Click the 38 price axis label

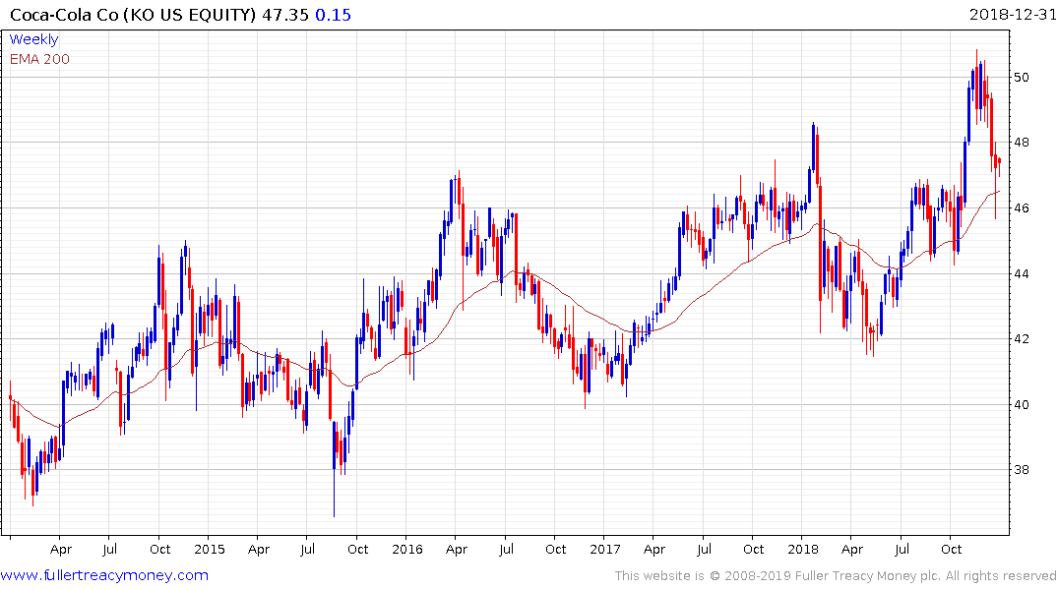(x=1021, y=469)
